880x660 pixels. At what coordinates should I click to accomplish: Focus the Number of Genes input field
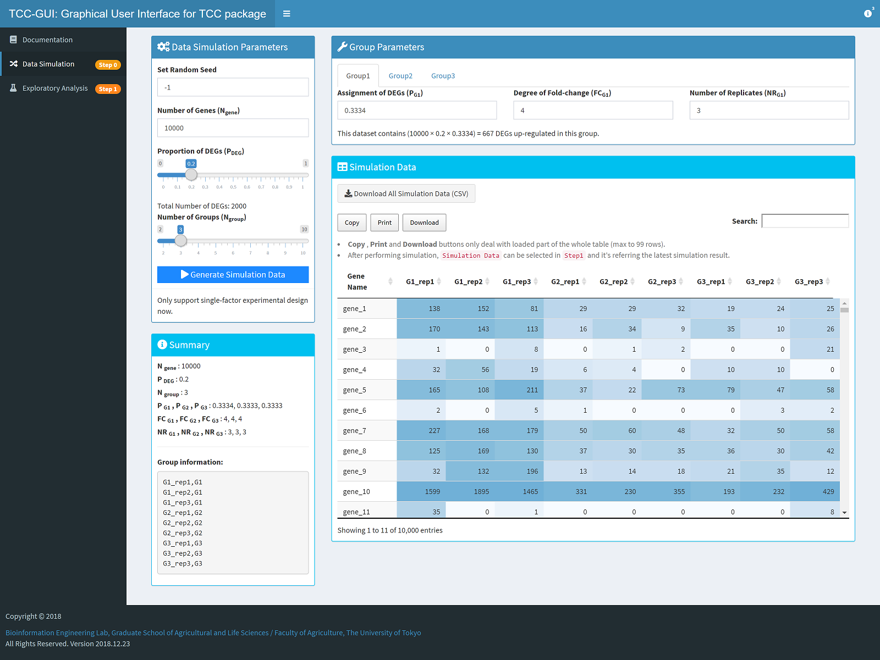click(233, 128)
